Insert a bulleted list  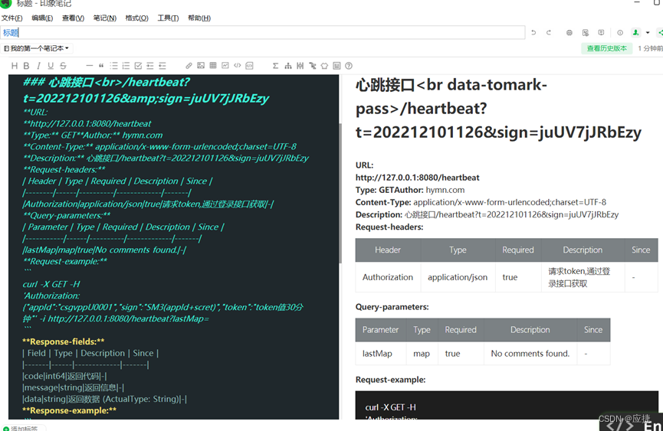click(113, 66)
